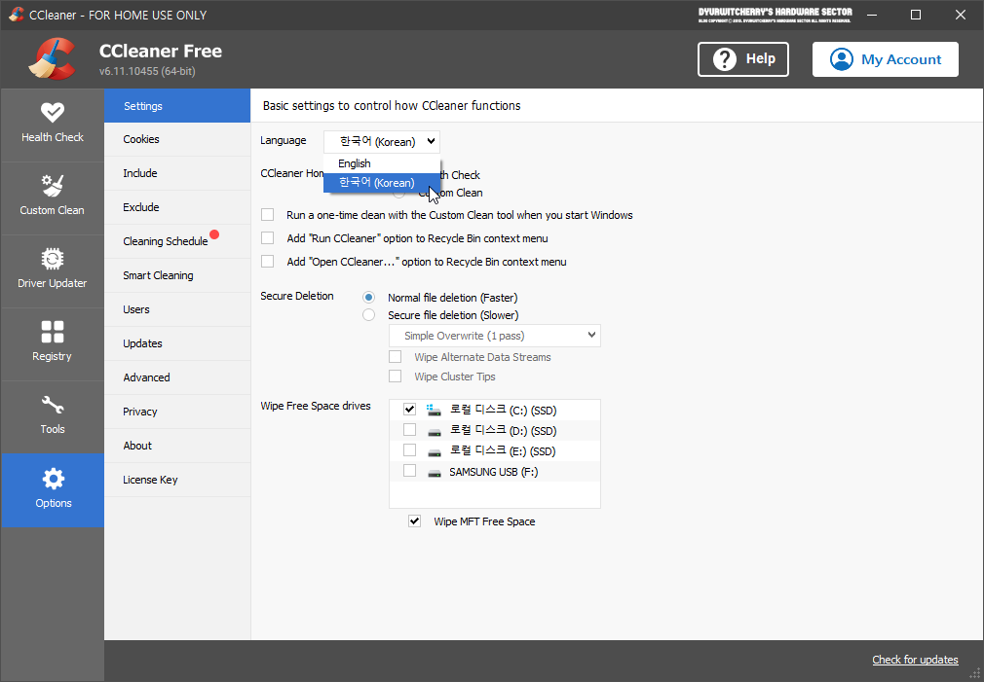Select Normal file deletion (Faster)
This screenshot has width=984, height=682.
(368, 297)
